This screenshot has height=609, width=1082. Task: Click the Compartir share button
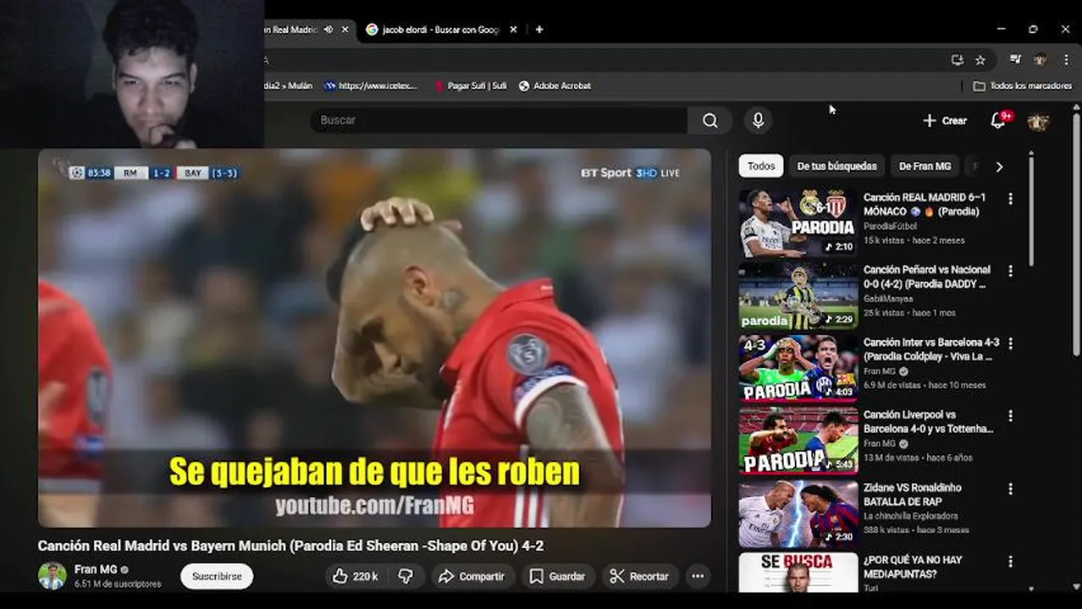(472, 576)
